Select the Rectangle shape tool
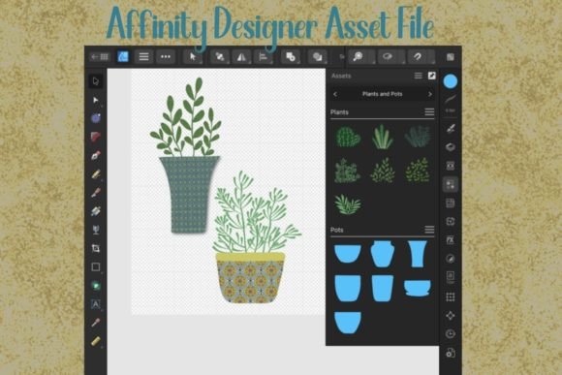This screenshot has width=562, height=375. (96, 267)
